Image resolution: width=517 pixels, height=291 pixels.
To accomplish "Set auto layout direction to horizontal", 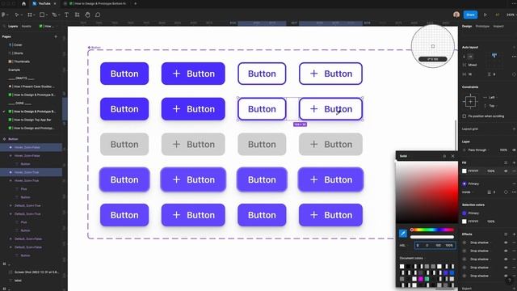I will (x=470, y=57).
